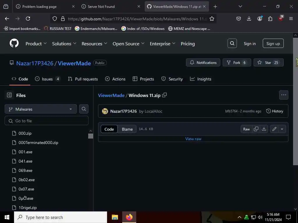Open Windows Start menu

pos(7,217)
